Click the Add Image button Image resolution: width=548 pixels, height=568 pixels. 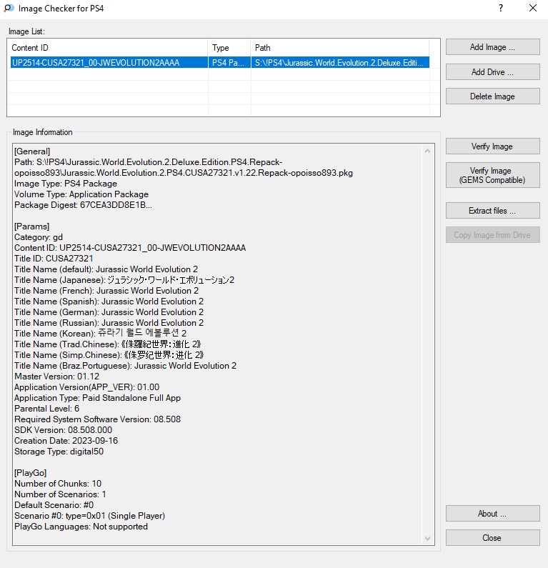(x=492, y=47)
